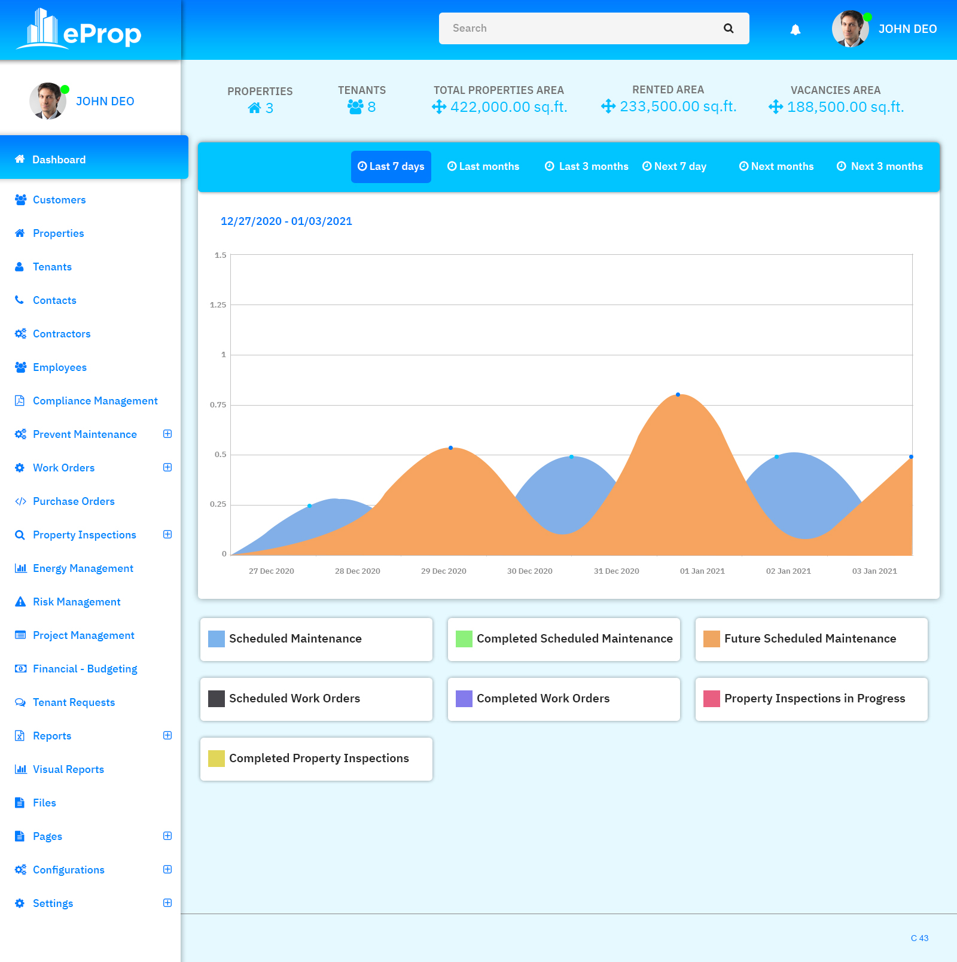957x962 pixels.
Task: Click the Contacts phone icon in sidebar
Action: 20,300
